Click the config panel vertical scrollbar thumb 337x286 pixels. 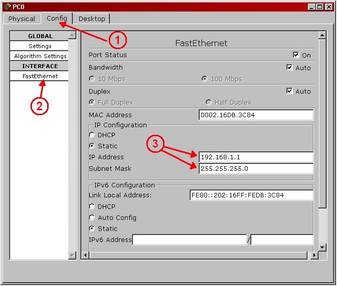pyautogui.click(x=322, y=123)
